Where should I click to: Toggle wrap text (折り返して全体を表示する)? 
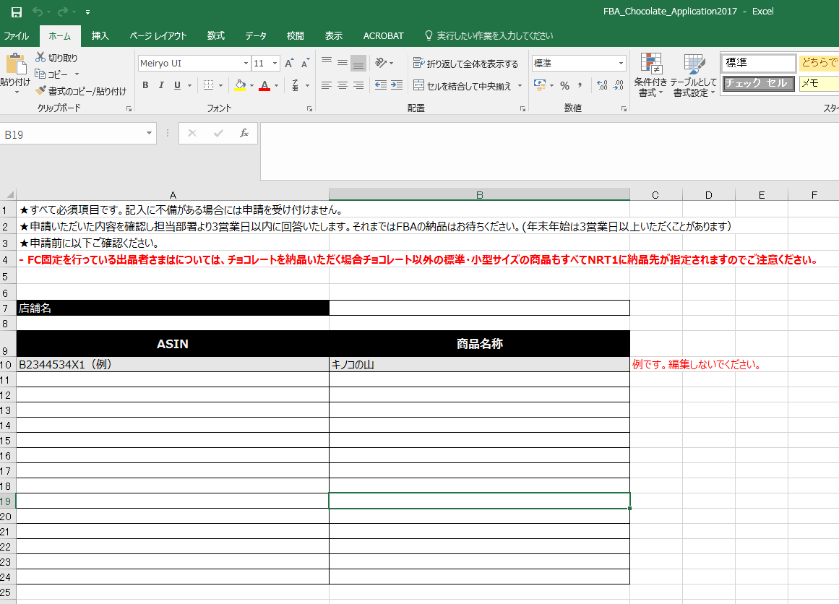pos(466,64)
